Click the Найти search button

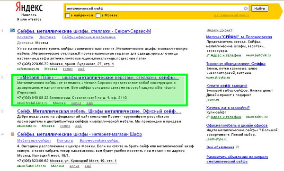coord(259,9)
